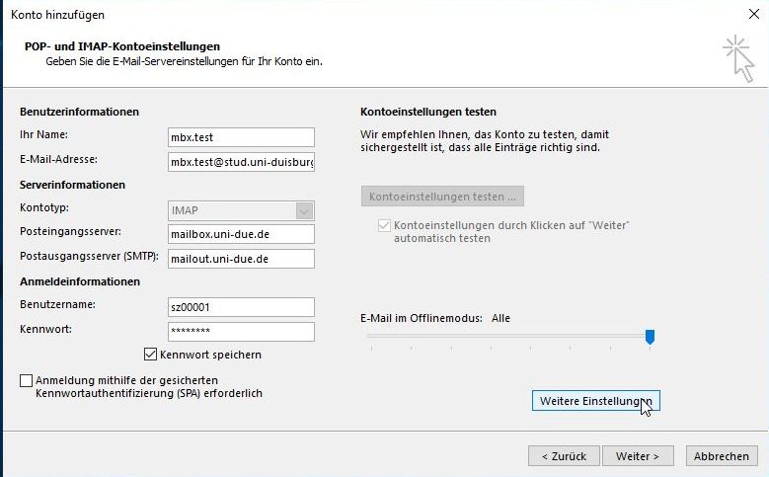Toggle automatic account test checkbox
769x477 pixels.
tap(384, 226)
